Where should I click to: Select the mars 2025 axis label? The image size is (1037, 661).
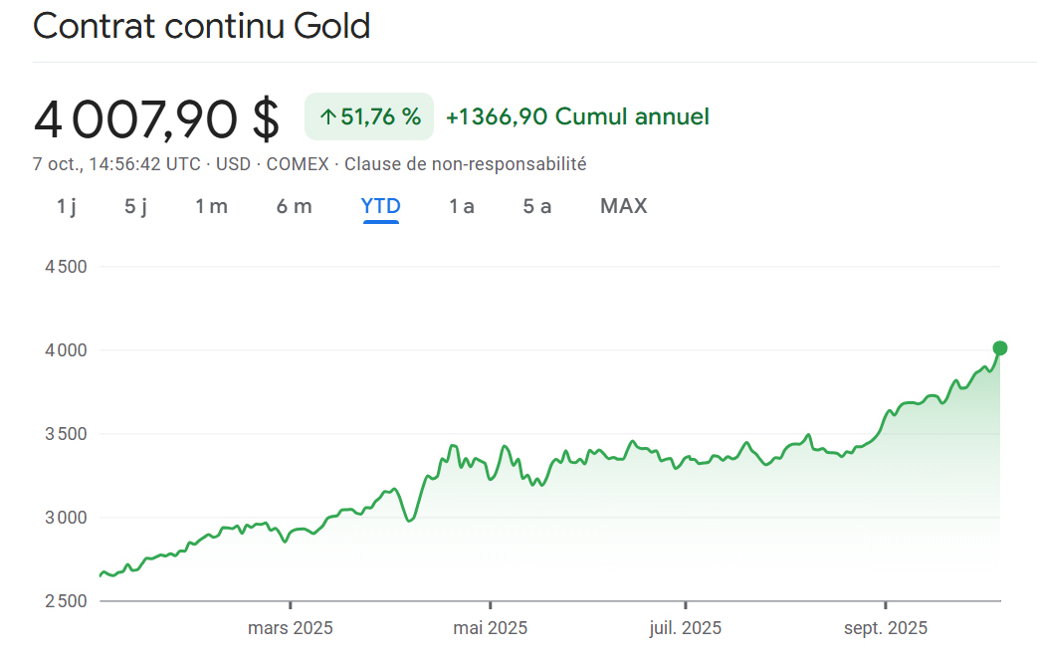pos(292,628)
